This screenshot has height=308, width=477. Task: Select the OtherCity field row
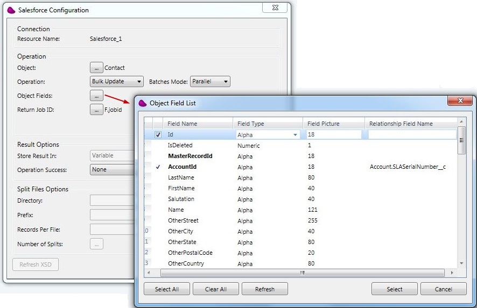tap(300, 232)
